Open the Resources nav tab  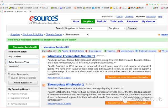point(132,21)
